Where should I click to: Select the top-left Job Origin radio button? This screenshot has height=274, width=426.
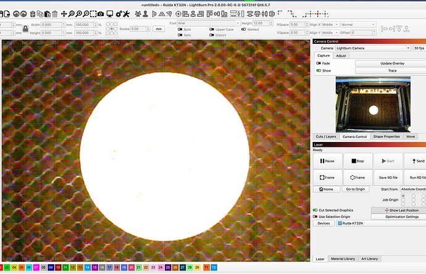pos(403,196)
